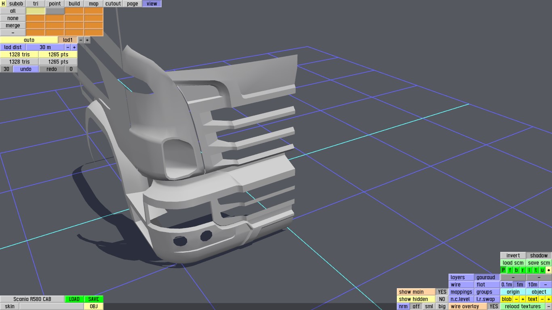Select the yellow layer cell beside 'all'
Viewport: 552px width, 310px height.
pos(36,11)
